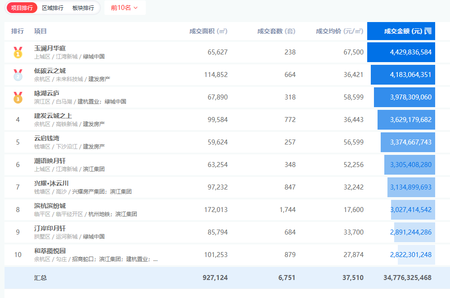Click amount bar 4,183,064,351
The height and width of the screenshot is (298, 450).
pos(403,75)
